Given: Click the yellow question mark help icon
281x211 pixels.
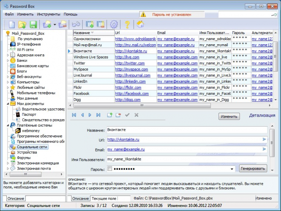Looking at the screenshot, I should 127,25.
